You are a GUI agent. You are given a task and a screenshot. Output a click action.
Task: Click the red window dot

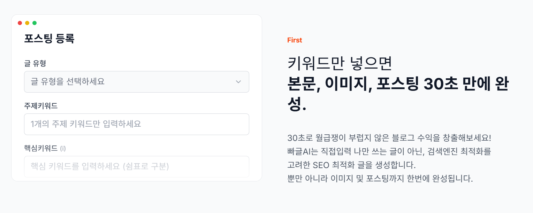20,23
